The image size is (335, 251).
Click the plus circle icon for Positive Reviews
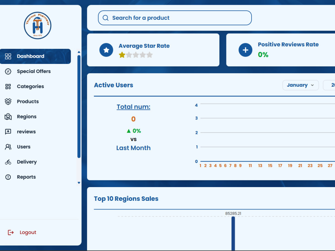pos(246,50)
